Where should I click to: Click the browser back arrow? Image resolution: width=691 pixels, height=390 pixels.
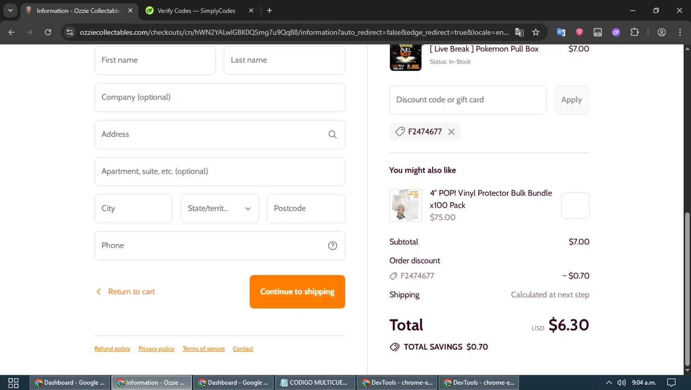point(12,32)
